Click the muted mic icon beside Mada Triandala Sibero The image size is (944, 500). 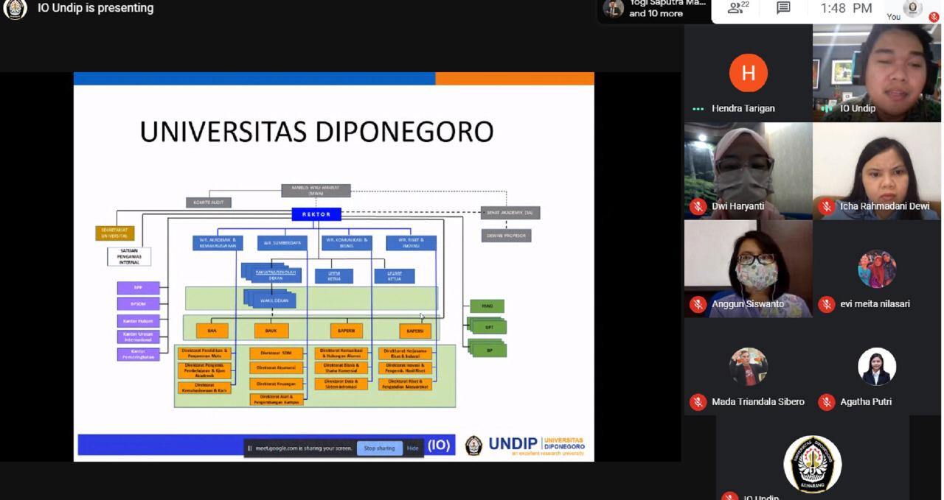tap(698, 402)
